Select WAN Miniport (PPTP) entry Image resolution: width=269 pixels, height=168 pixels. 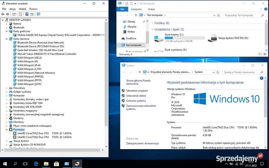[x=29, y=80]
